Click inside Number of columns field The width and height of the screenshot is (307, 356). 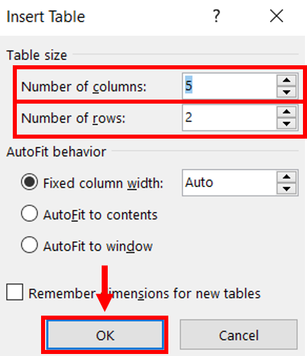(230, 86)
